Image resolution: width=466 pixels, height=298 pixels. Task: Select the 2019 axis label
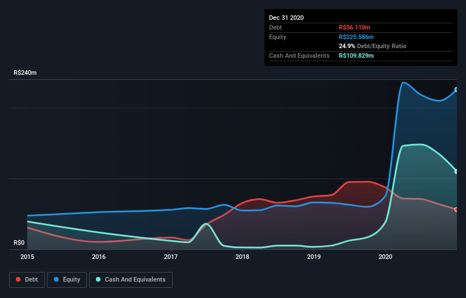(314, 257)
